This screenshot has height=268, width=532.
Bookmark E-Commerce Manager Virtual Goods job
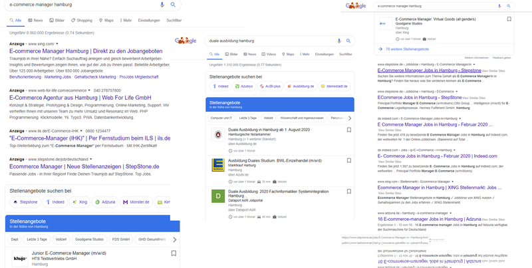pyautogui.click(x=509, y=19)
